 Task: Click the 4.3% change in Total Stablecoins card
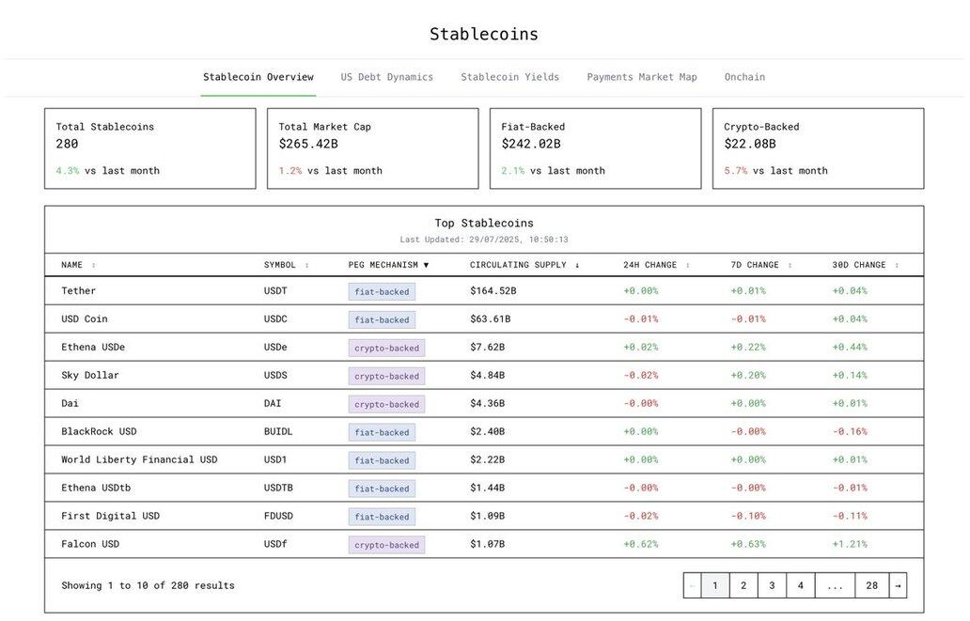click(68, 171)
